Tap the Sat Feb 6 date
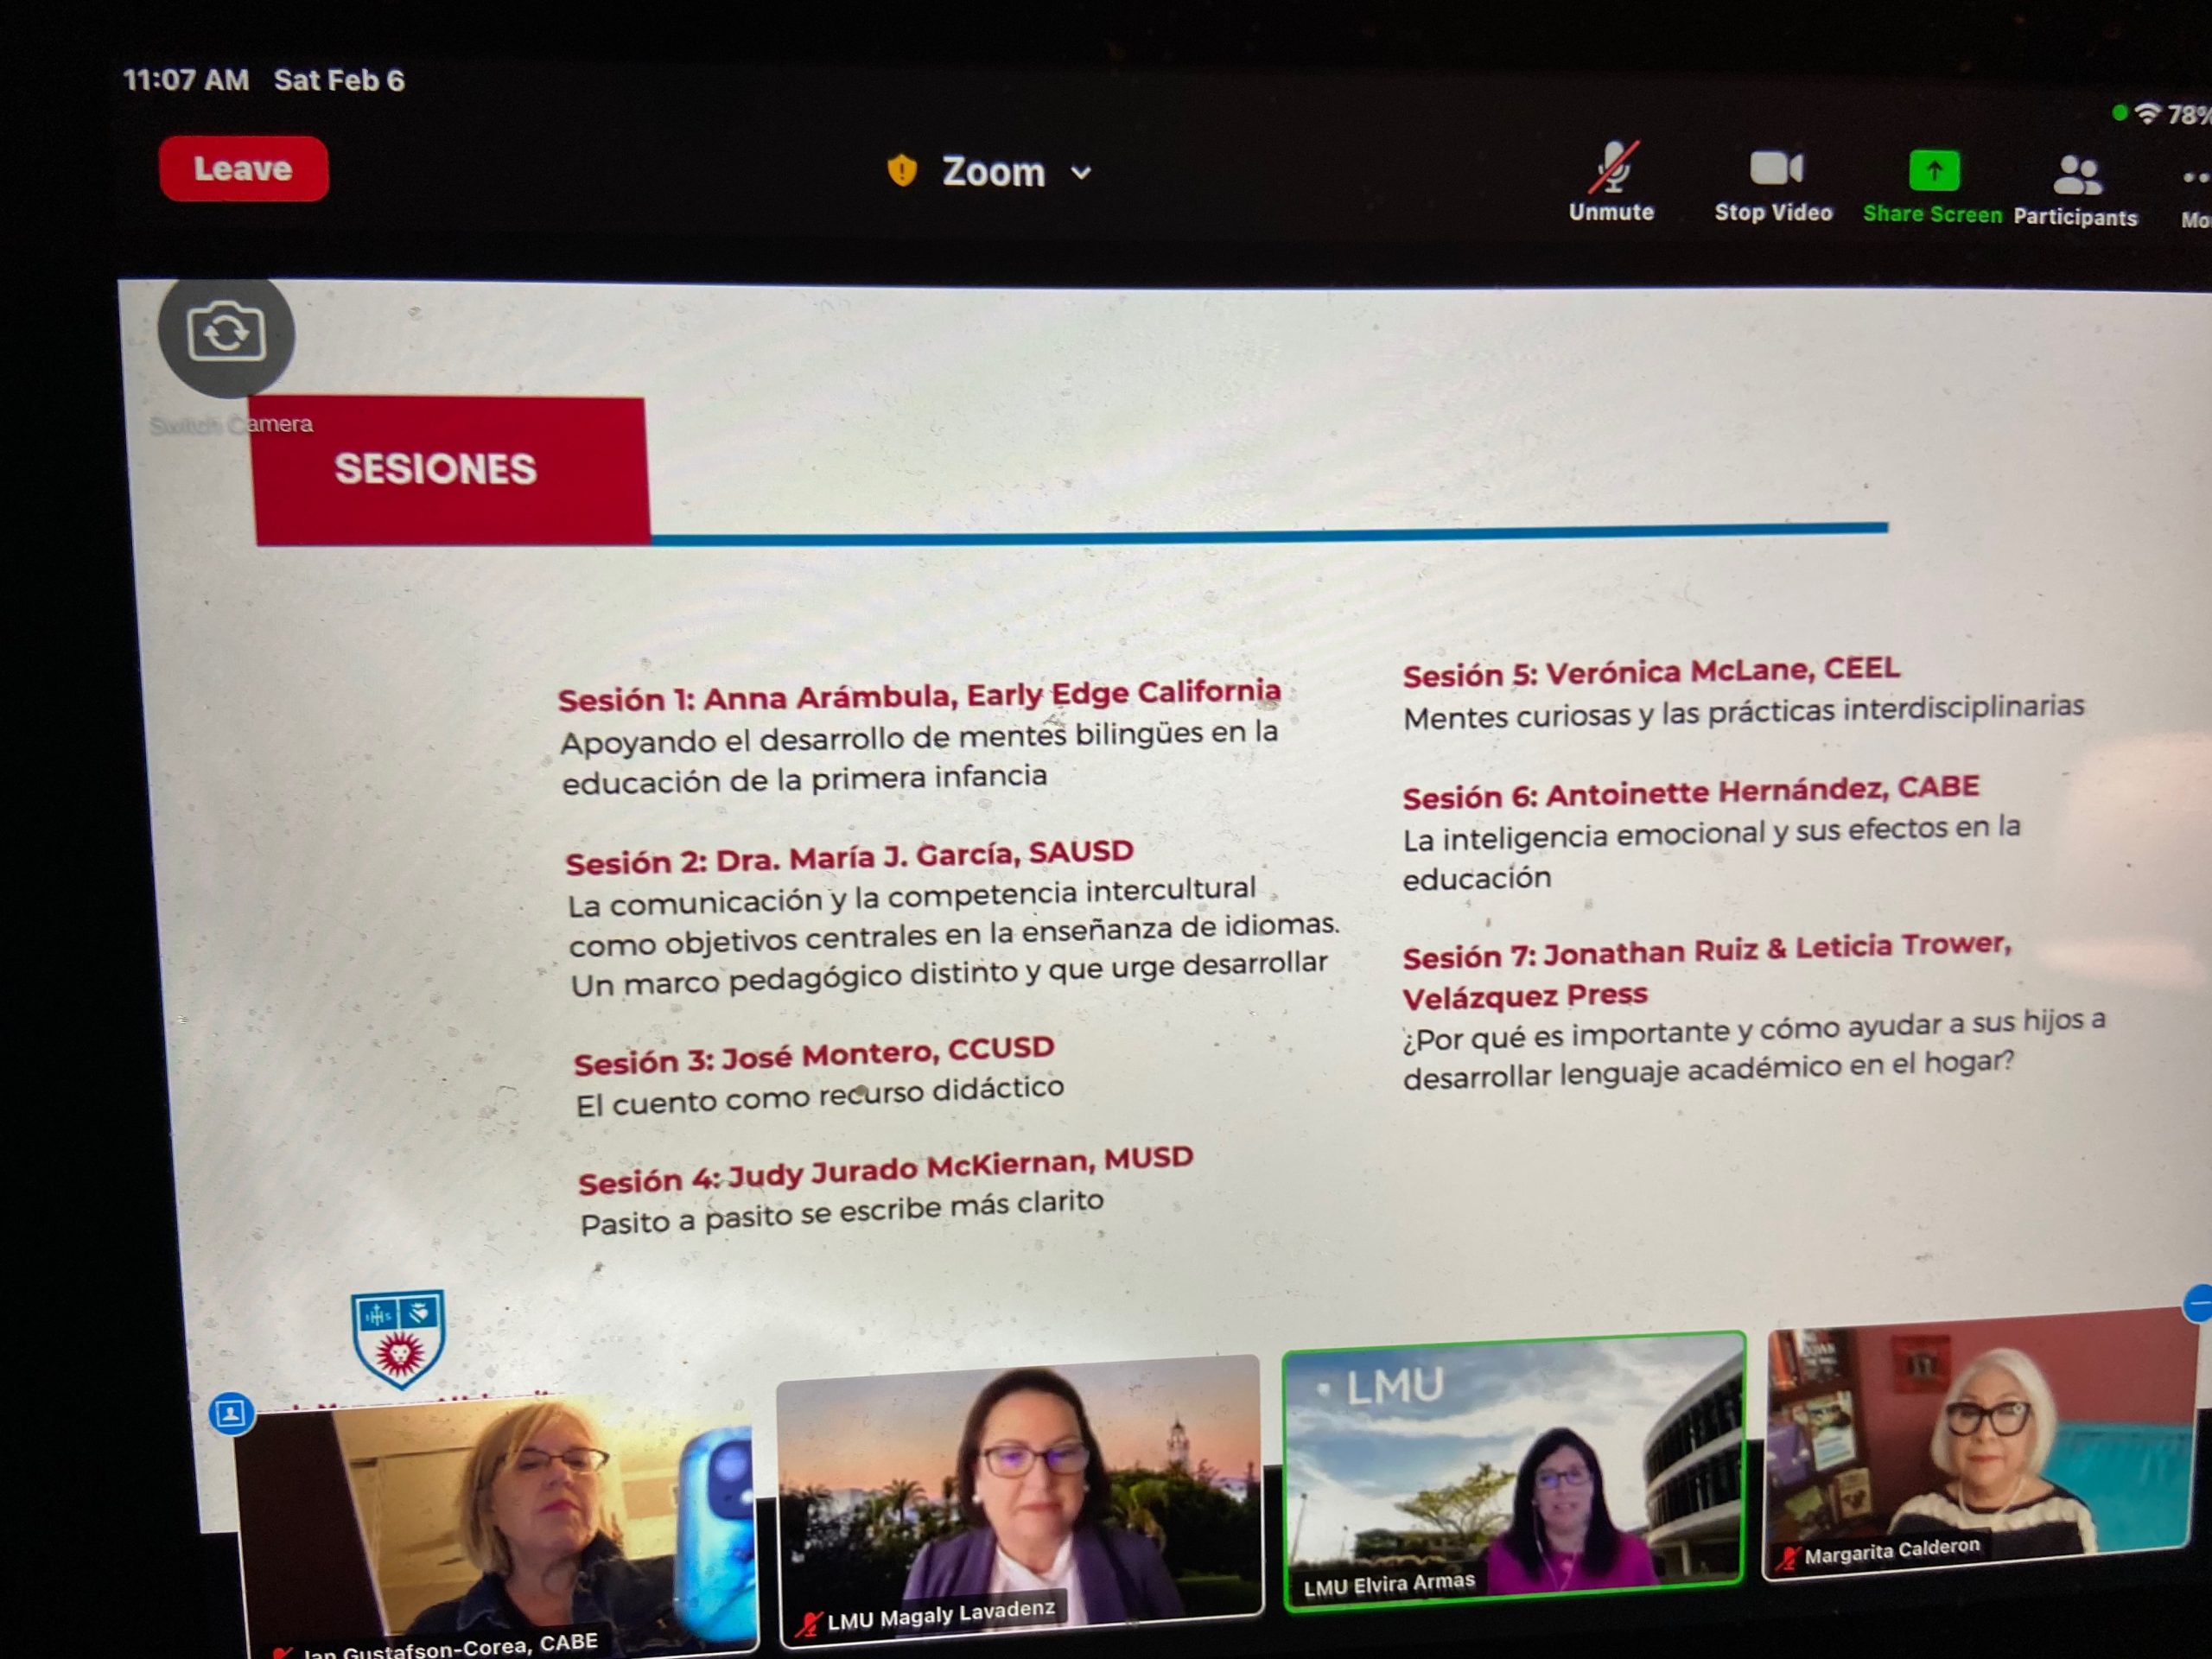This screenshot has width=2212, height=1659. (339, 80)
